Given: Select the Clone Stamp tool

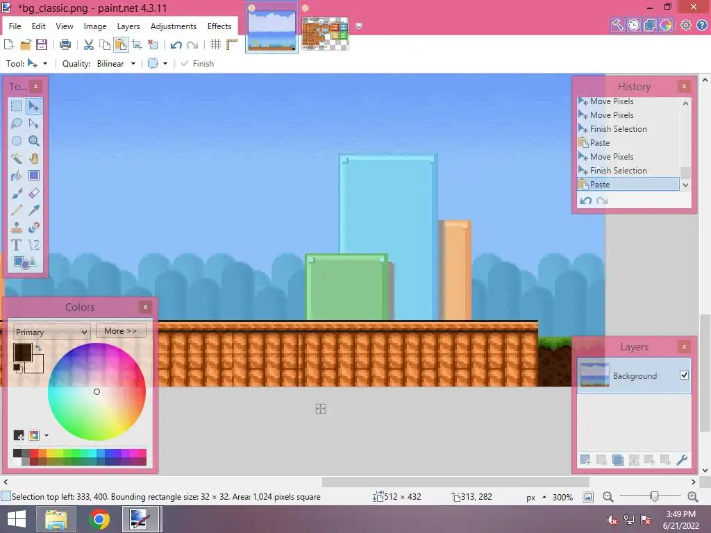Looking at the screenshot, I should coord(17,228).
